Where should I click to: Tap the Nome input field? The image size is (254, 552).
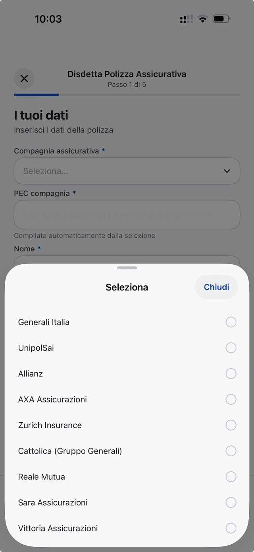click(127, 260)
